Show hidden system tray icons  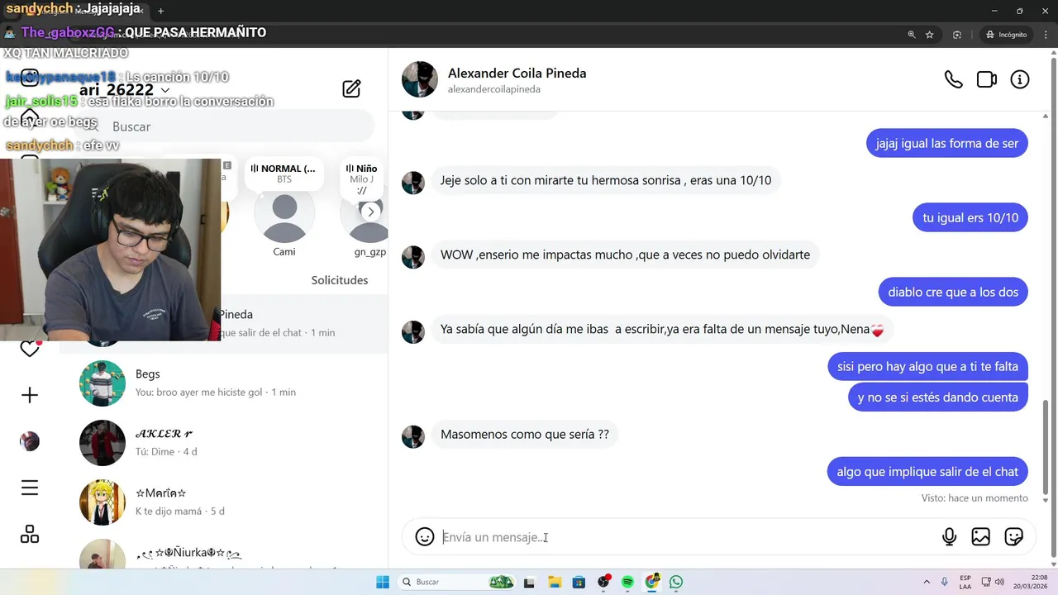pyautogui.click(x=926, y=582)
